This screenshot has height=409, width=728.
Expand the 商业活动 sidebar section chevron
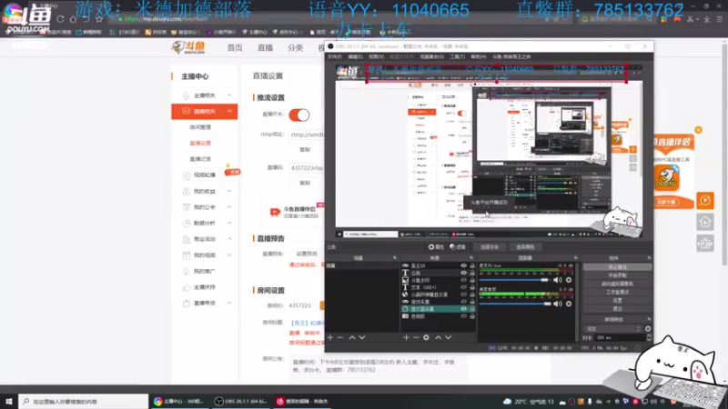coord(229,239)
